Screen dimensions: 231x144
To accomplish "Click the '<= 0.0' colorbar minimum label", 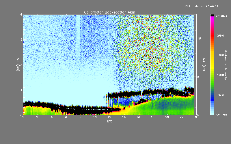I will (221, 115).
